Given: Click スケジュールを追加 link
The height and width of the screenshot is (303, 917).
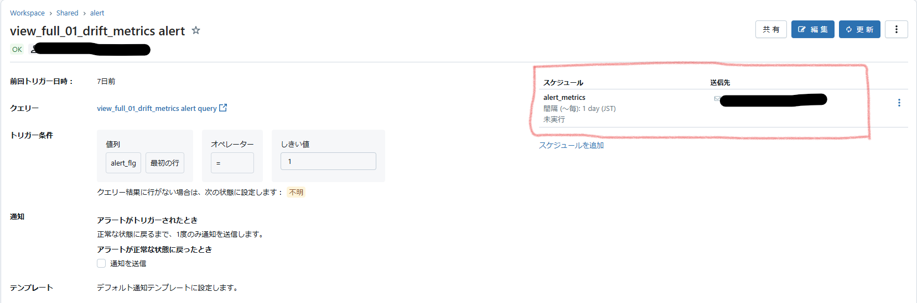Looking at the screenshot, I should 571,145.
